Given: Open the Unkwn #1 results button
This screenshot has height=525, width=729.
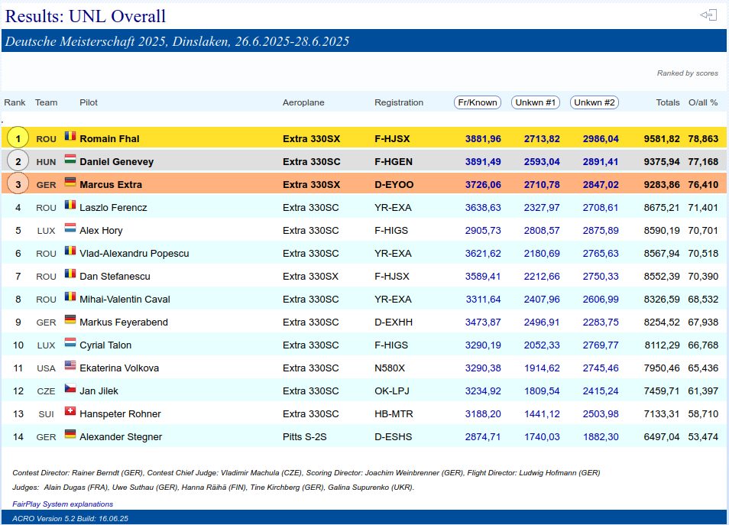Looking at the screenshot, I should click(x=536, y=102).
